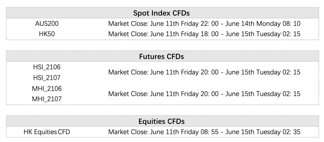The width and height of the screenshot is (324, 142).
Task: Select the HSI_2107 symbol
Action: click(x=47, y=78)
